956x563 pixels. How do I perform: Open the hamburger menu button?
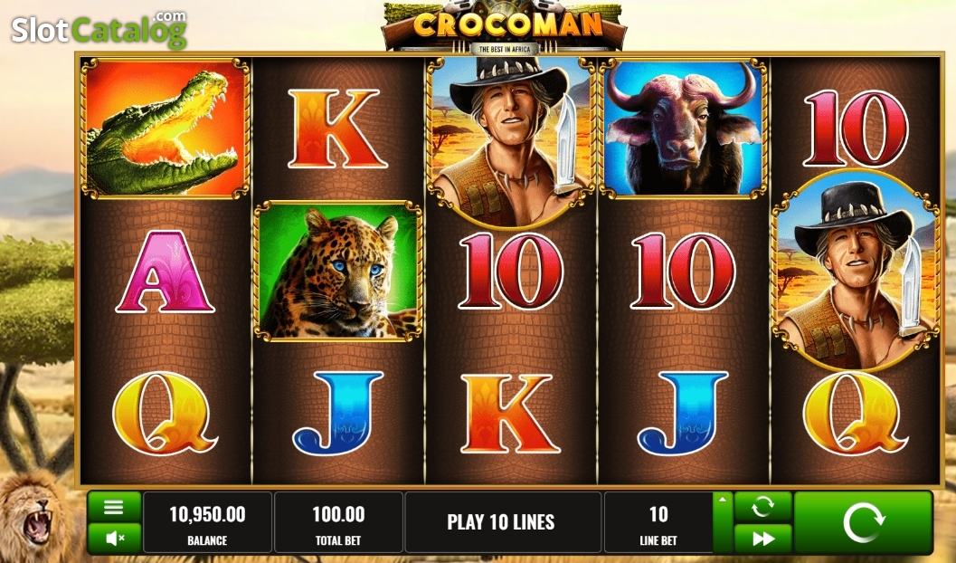(114, 507)
